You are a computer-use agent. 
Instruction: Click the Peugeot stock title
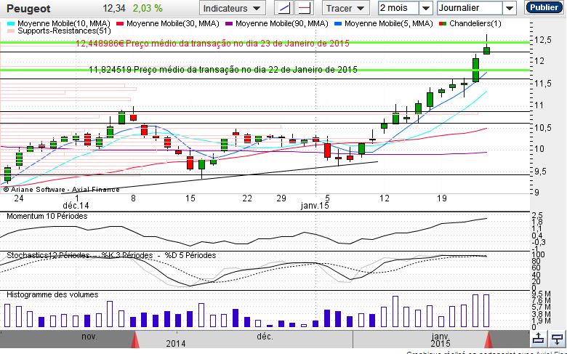28,9
